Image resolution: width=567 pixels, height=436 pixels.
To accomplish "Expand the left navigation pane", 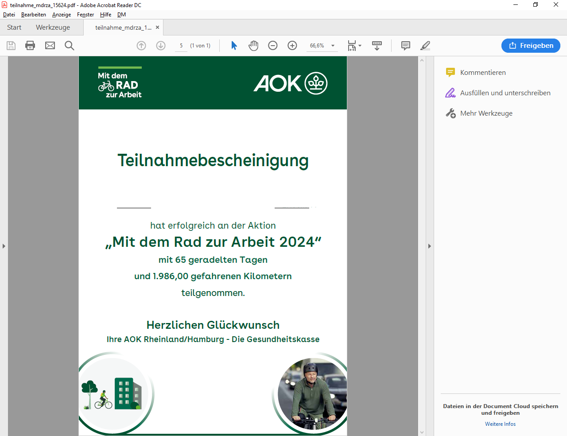I will pyautogui.click(x=4, y=246).
